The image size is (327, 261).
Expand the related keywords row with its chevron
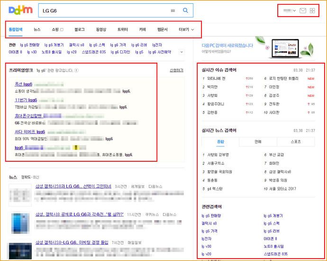(182, 52)
